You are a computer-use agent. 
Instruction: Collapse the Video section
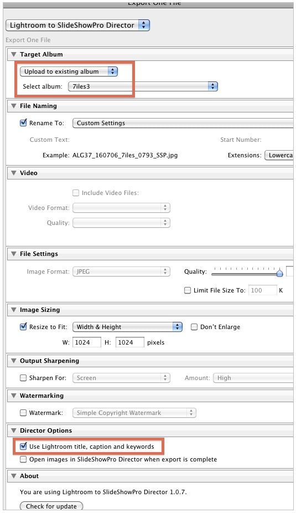(x=14, y=173)
